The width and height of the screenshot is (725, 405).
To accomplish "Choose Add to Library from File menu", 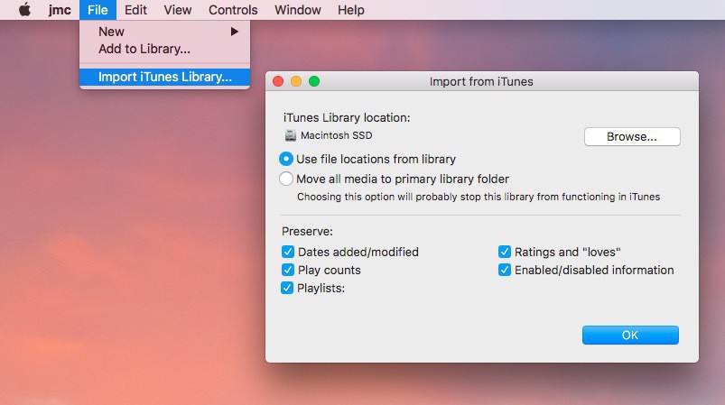I will tap(164, 49).
